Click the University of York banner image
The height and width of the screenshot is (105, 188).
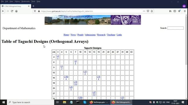pyautogui.click(x=93, y=20)
